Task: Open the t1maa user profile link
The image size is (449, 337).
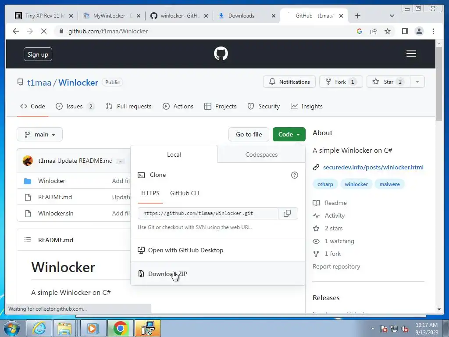Action: [39, 82]
